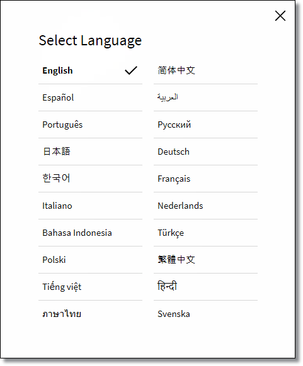Switch language to Русский
The image size is (303, 366).
tap(205, 125)
